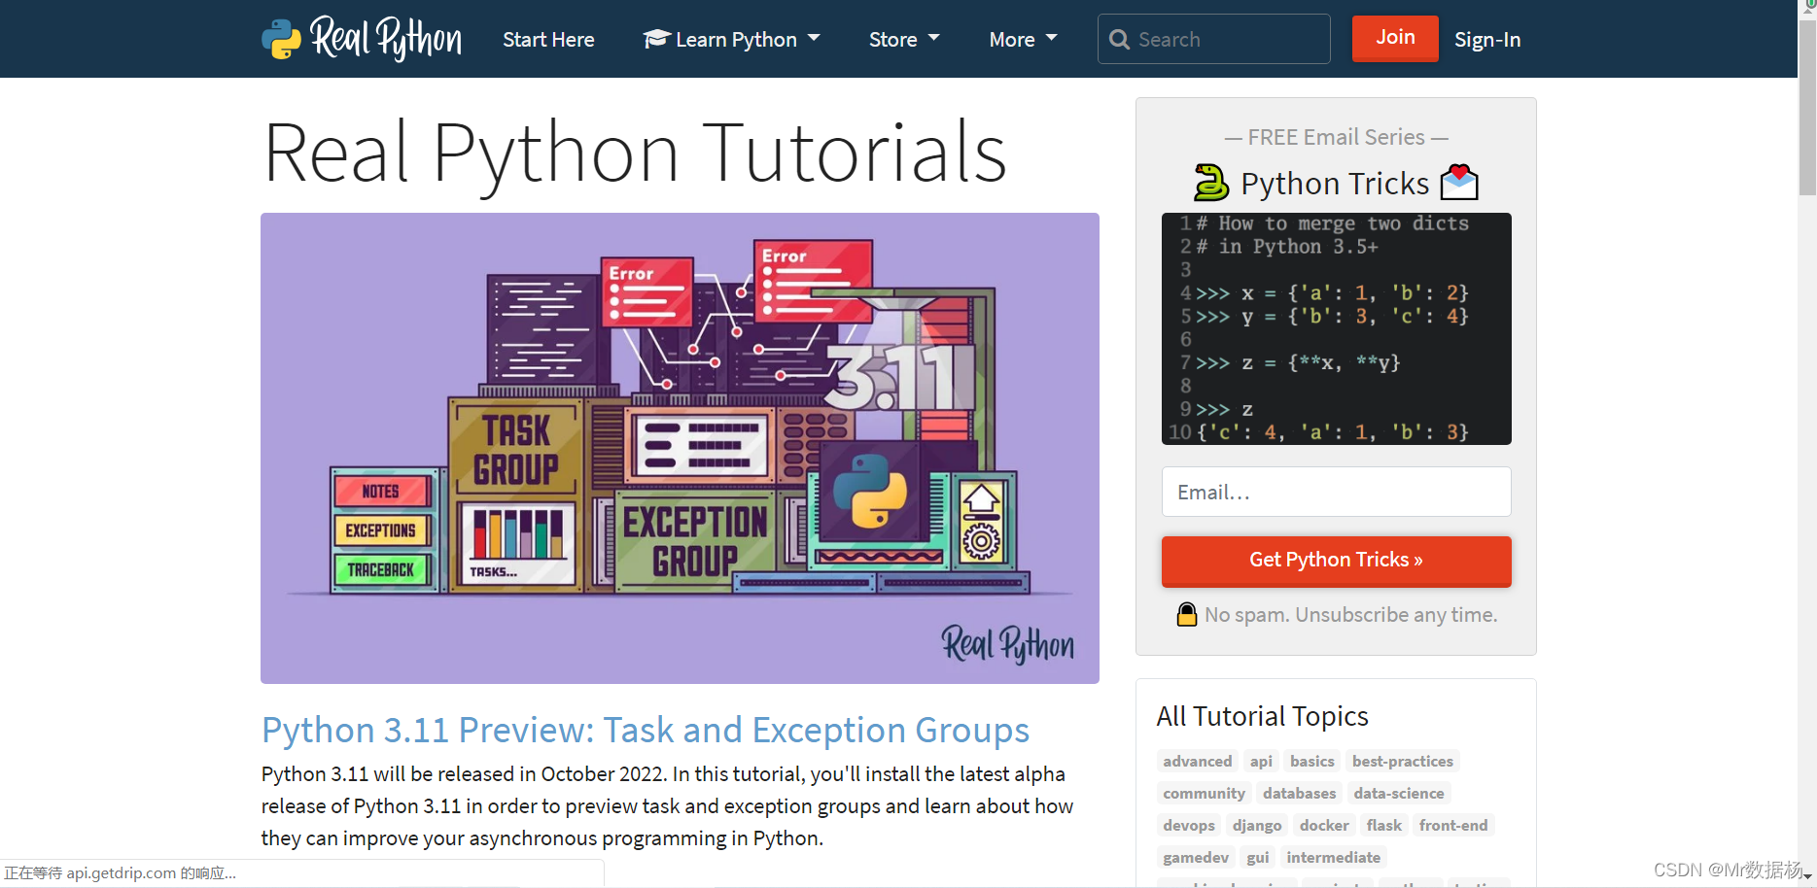Click the search magnifier icon
This screenshot has width=1817, height=888.
click(x=1119, y=40)
